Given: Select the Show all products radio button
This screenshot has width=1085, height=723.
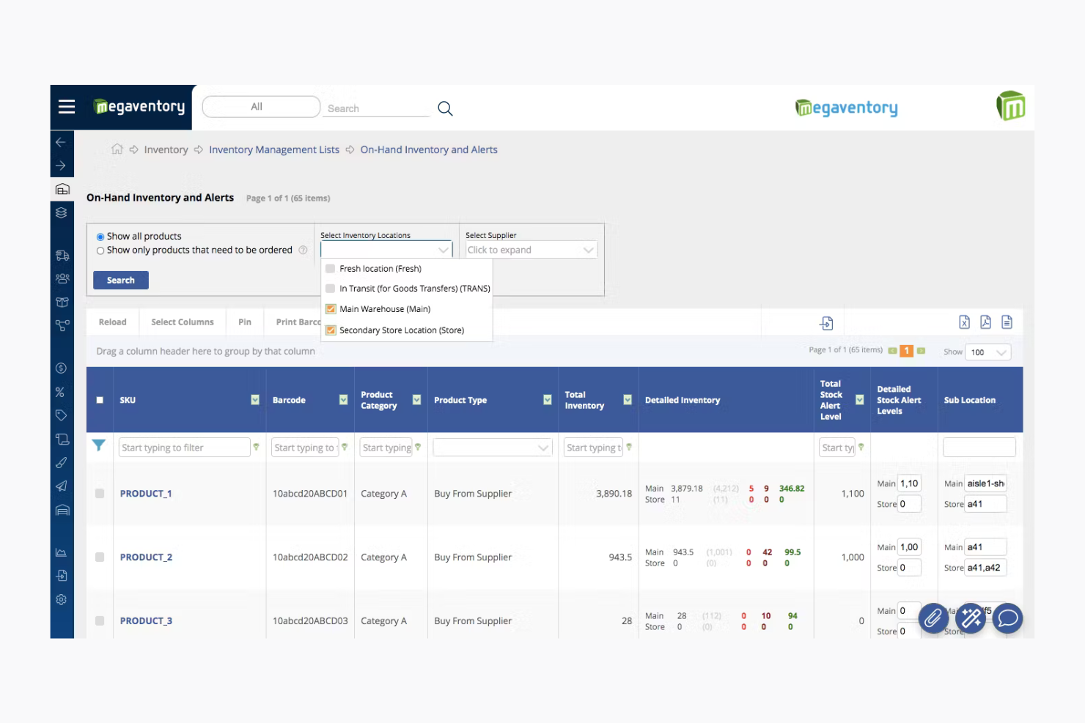Looking at the screenshot, I should [x=100, y=236].
